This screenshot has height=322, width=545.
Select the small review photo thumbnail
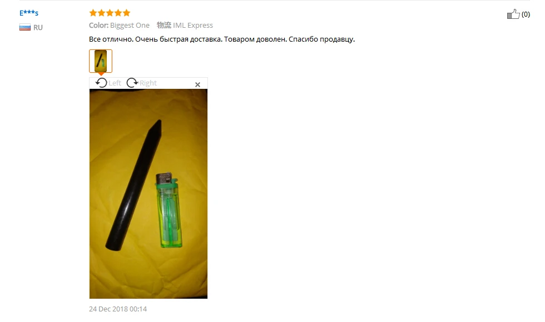(101, 61)
